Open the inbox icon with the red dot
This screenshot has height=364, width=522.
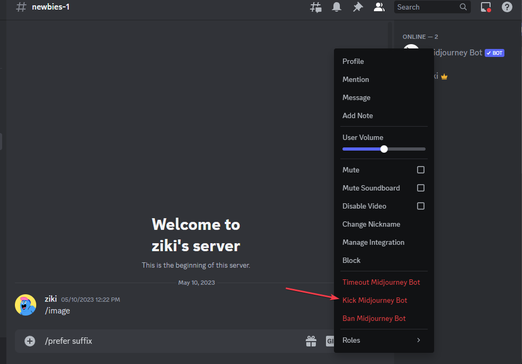pos(486,7)
